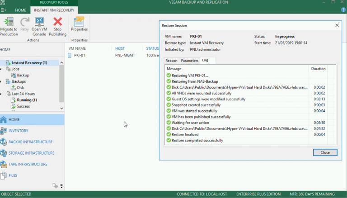Open Properties from the ribbon

pos(79,24)
